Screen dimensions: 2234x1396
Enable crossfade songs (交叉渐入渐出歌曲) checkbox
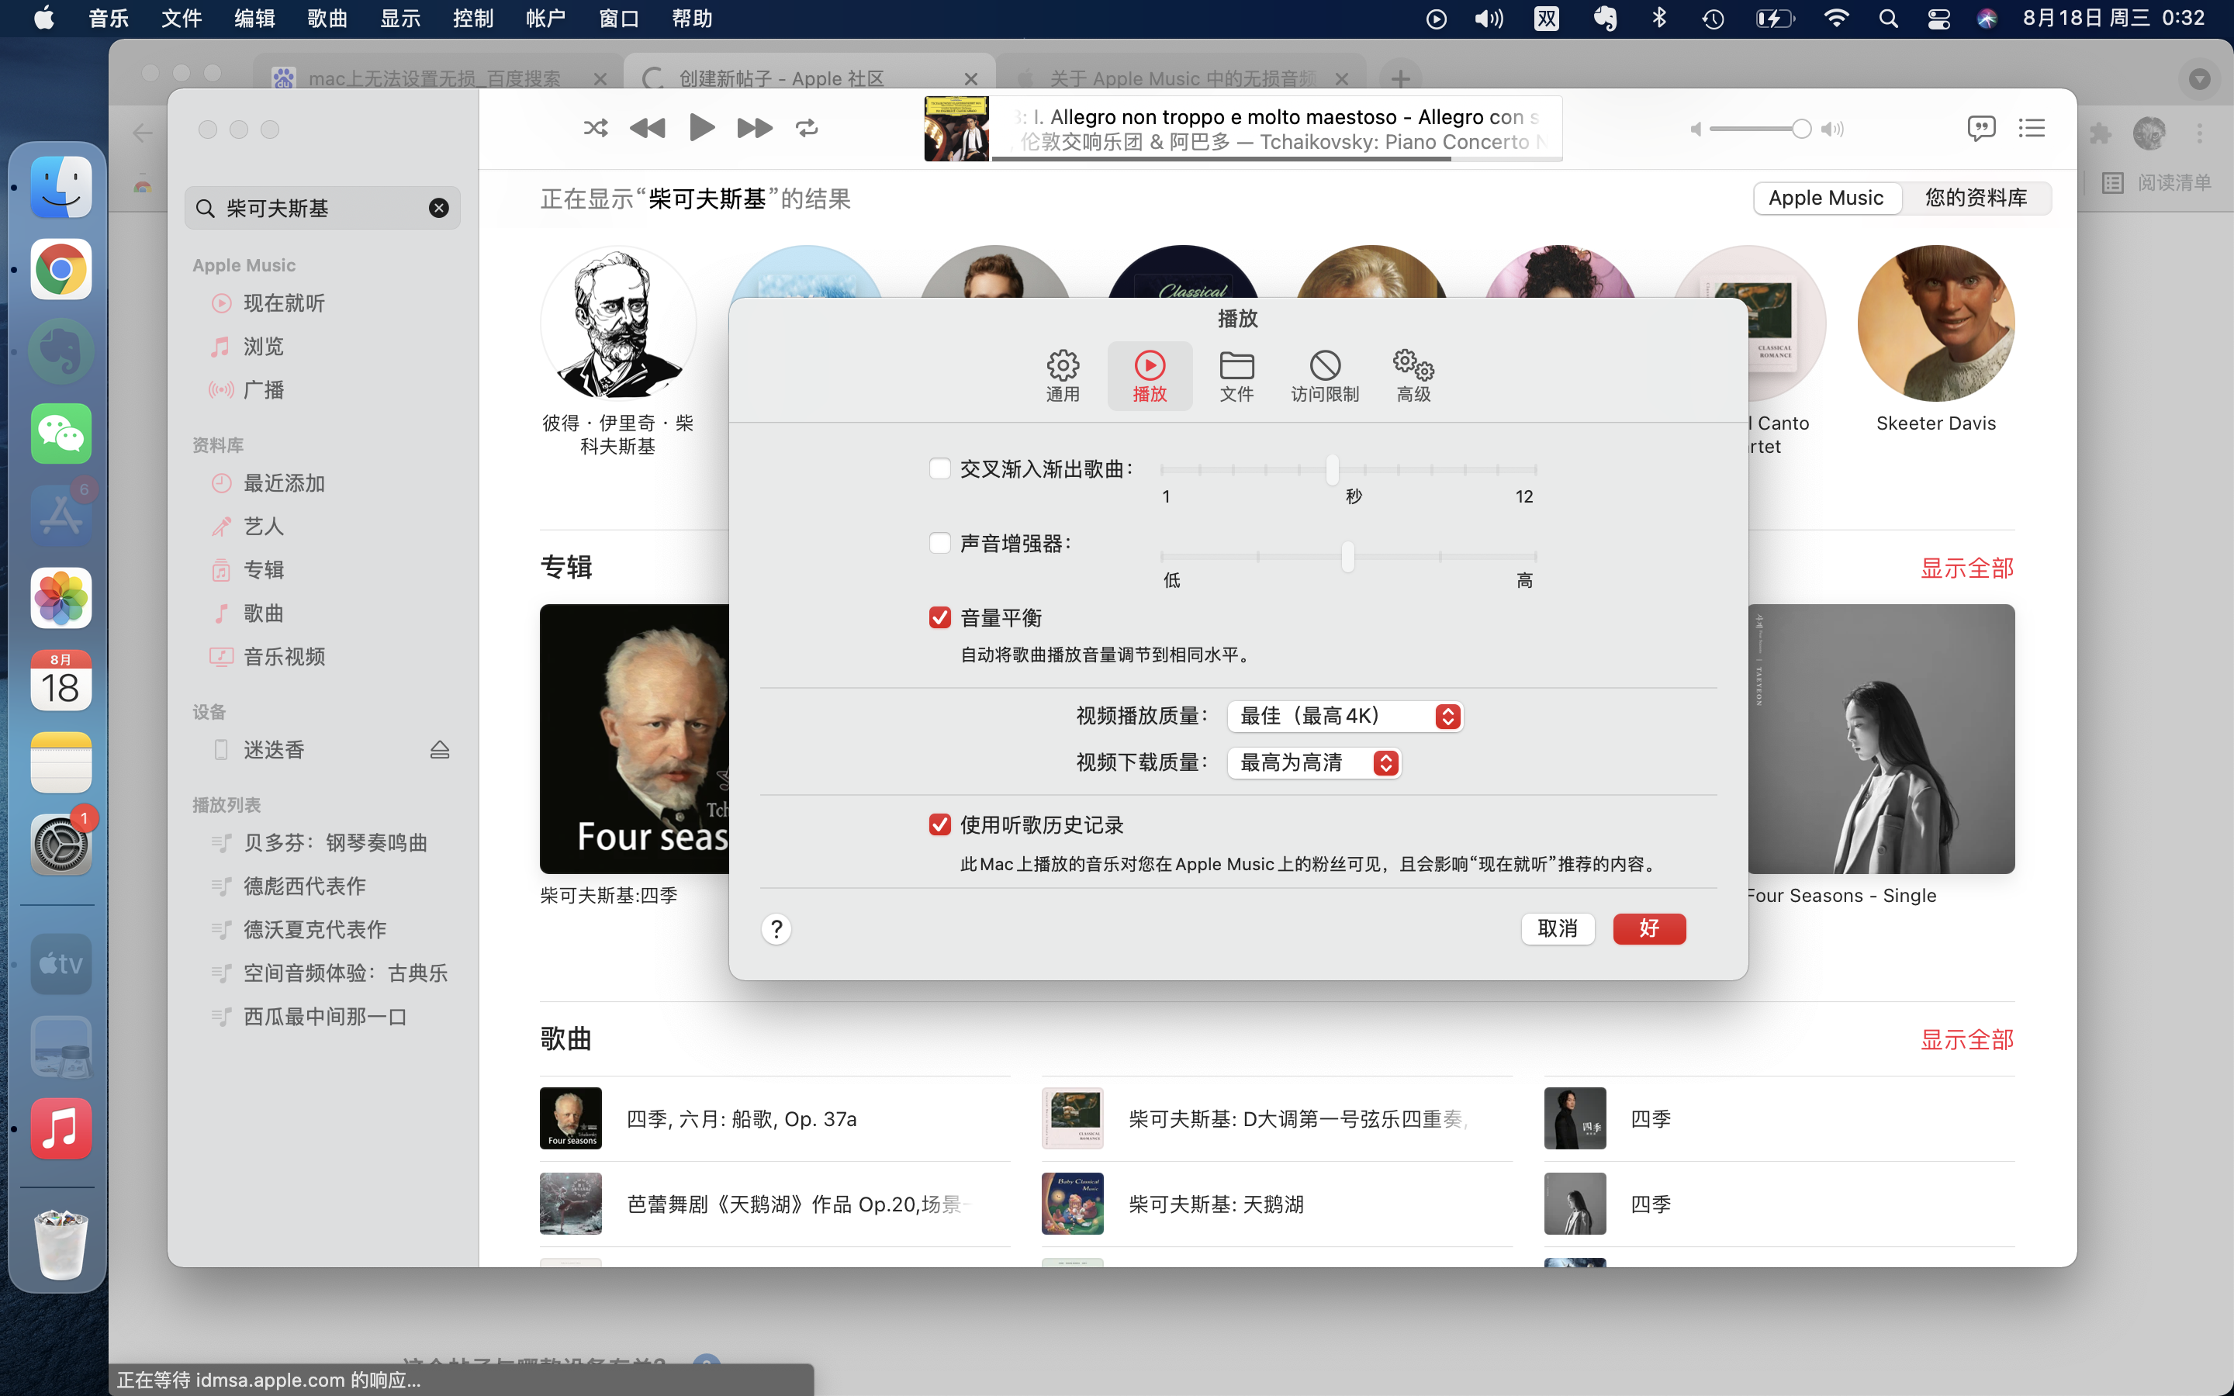pos(940,469)
